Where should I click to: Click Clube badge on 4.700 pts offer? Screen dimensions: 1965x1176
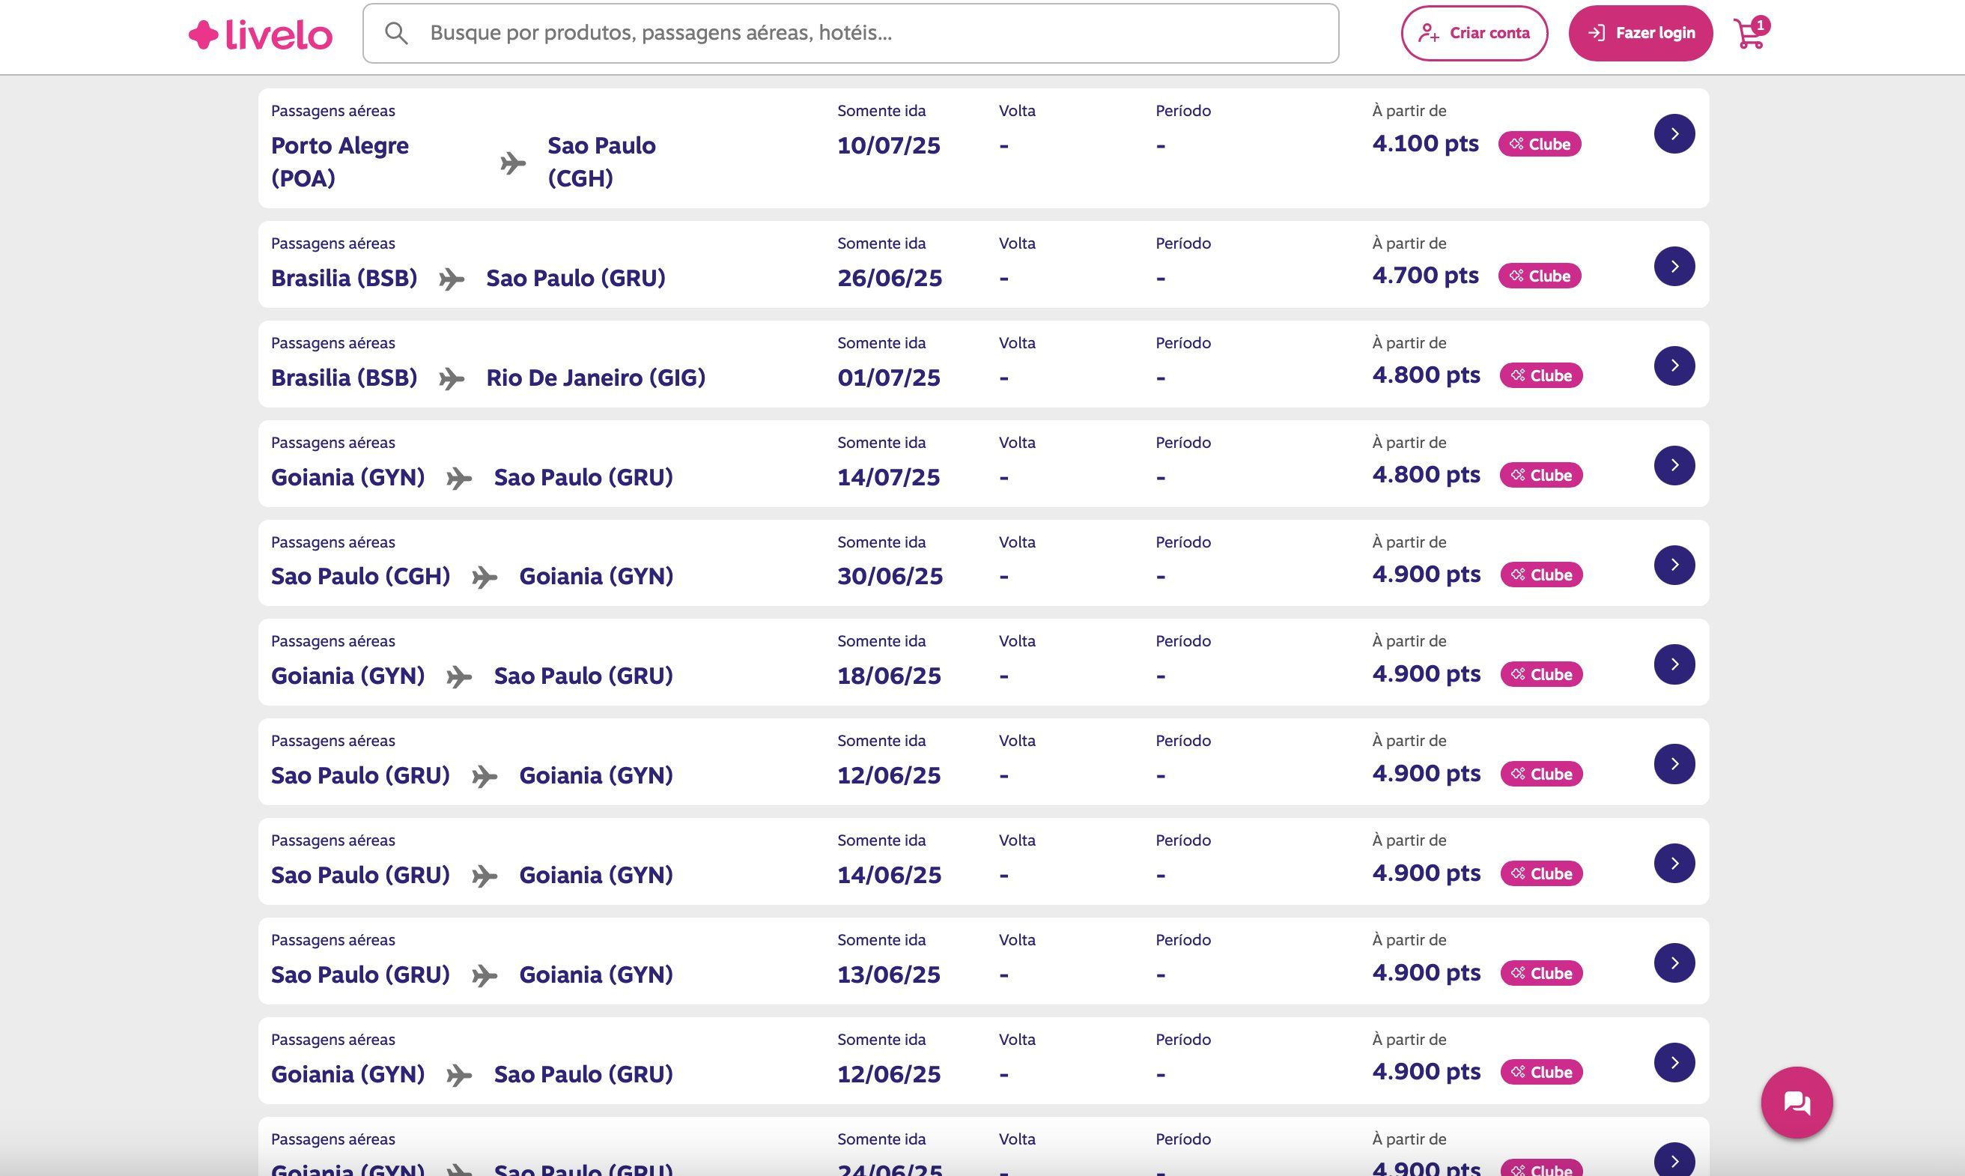click(x=1539, y=276)
